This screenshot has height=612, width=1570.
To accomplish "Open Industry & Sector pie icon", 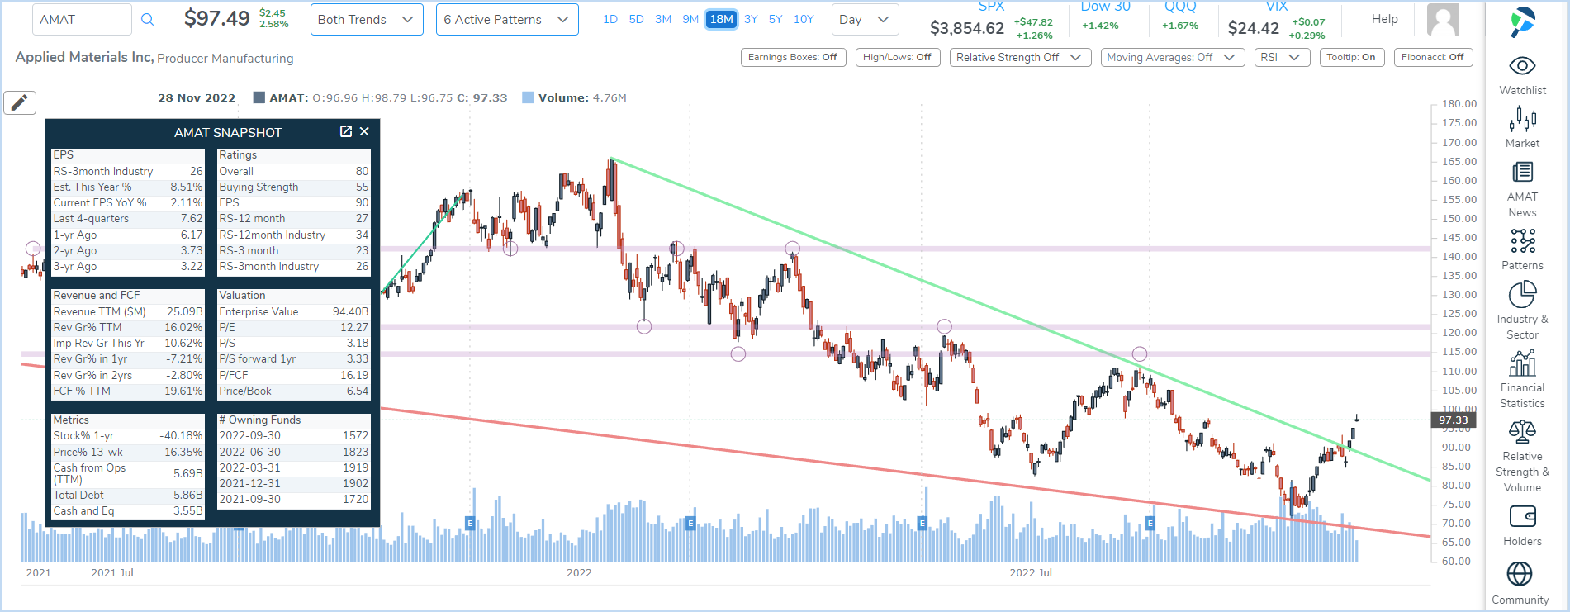I will click(1522, 295).
